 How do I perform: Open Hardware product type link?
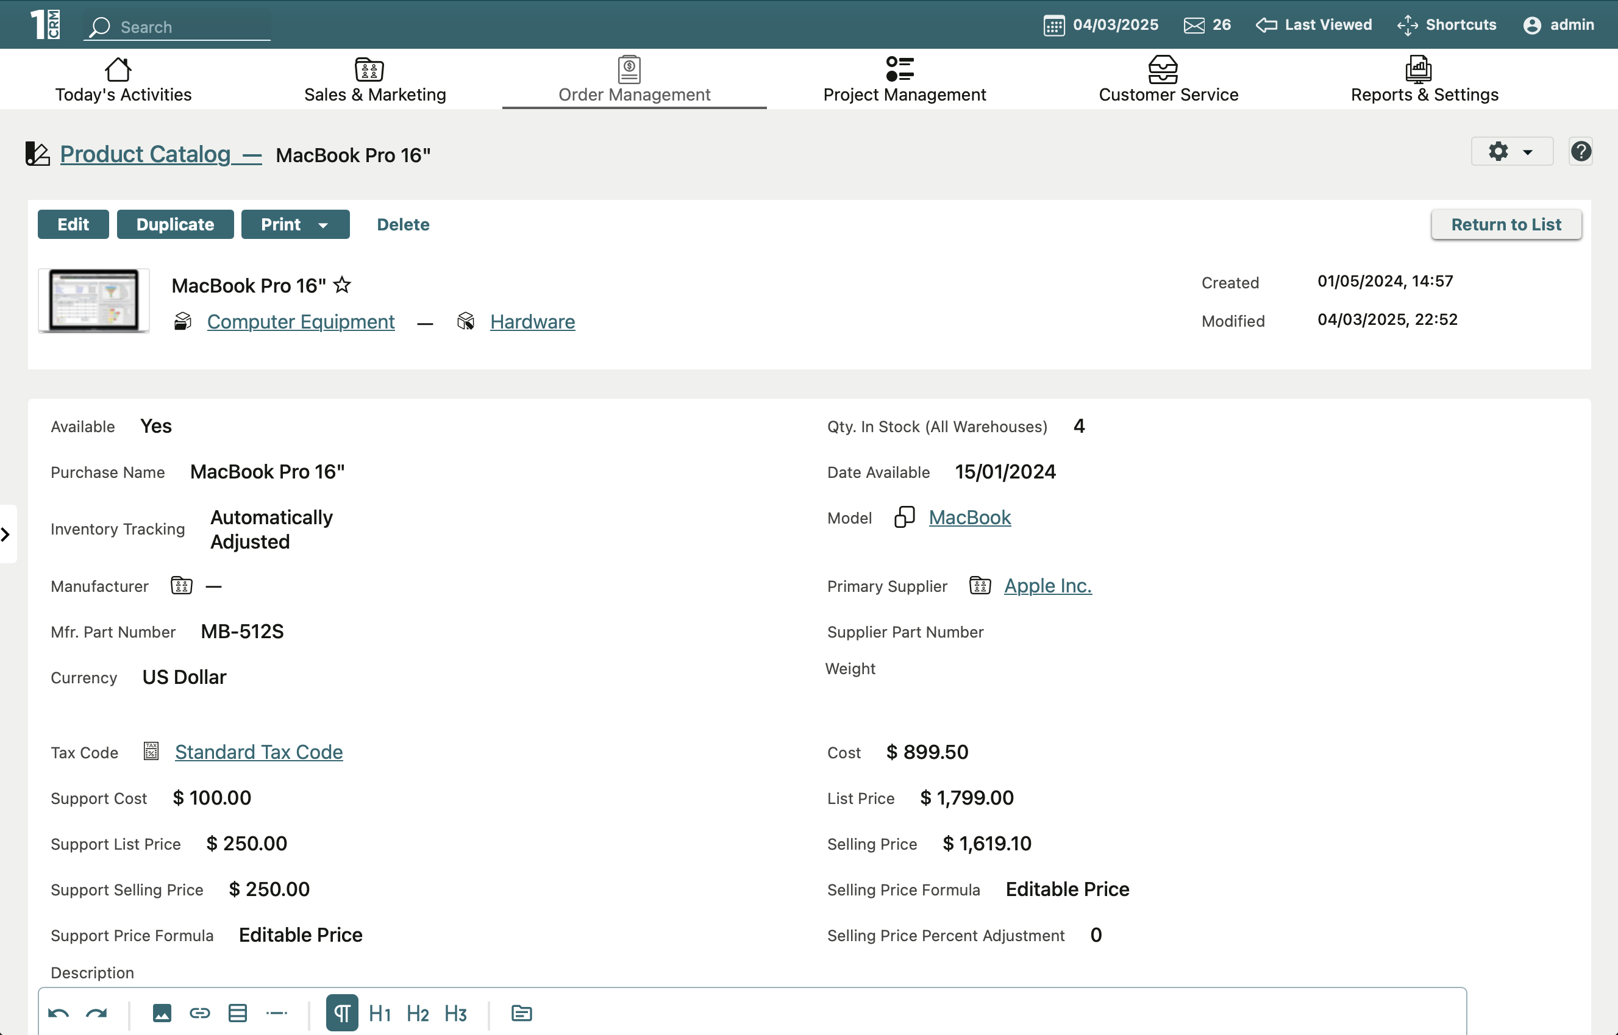pos(532,322)
